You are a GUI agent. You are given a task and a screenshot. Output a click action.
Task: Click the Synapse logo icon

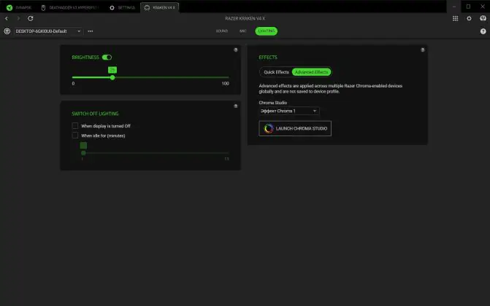[x=9, y=7]
